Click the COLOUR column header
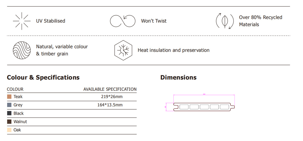The image size is (303, 141). click(15, 89)
